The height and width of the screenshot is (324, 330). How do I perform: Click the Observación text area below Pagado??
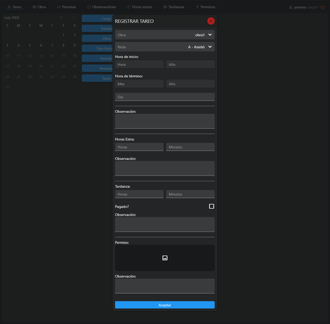[x=164, y=224]
